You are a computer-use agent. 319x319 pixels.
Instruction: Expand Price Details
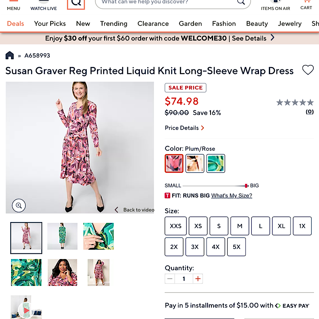pyautogui.click(x=184, y=128)
